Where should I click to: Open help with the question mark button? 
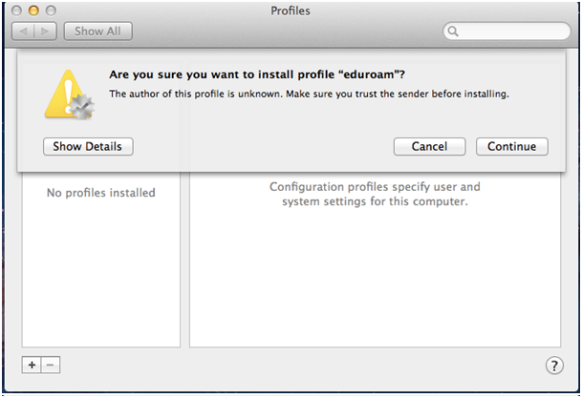tap(553, 366)
